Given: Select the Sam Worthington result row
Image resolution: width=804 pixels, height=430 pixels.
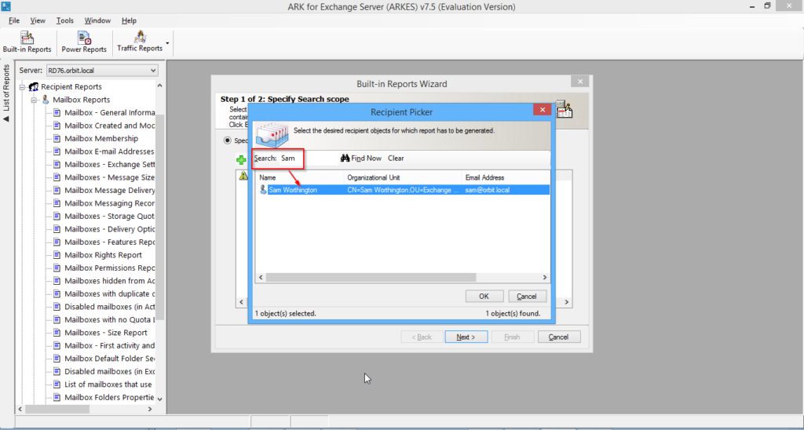Looking at the screenshot, I should (403, 190).
